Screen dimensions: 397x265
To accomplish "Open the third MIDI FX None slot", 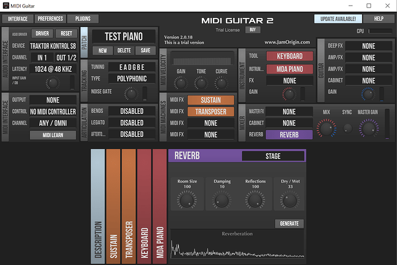I will pos(211,123).
